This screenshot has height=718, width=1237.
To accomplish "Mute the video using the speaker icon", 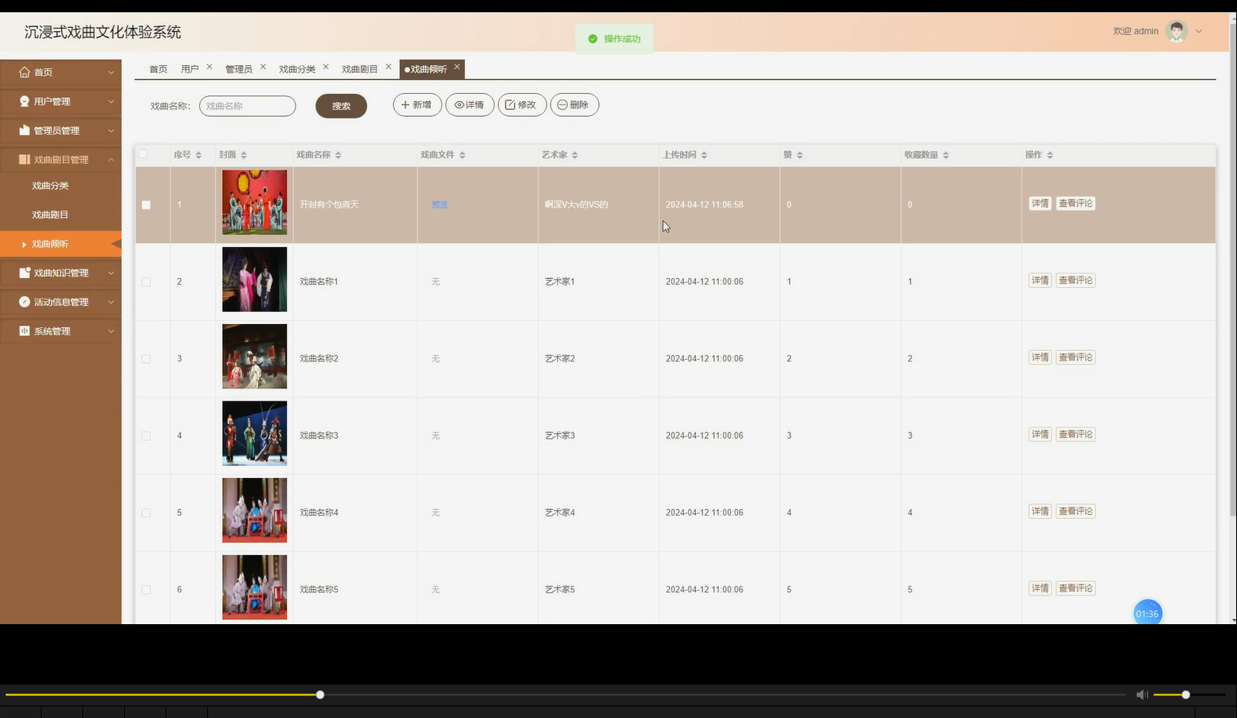I will click(x=1142, y=694).
